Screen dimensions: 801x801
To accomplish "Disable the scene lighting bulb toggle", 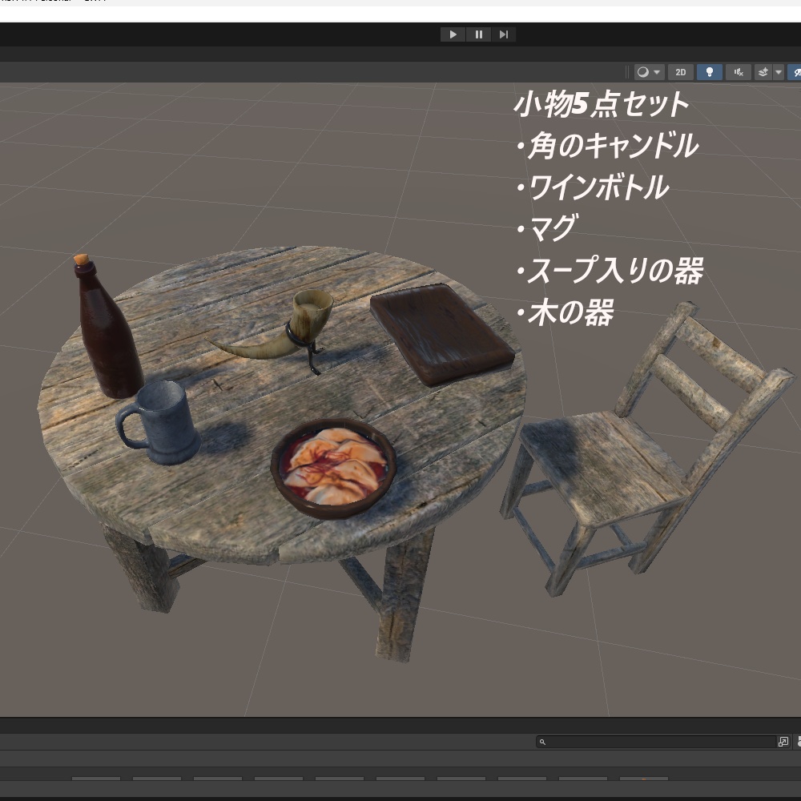I will (709, 72).
